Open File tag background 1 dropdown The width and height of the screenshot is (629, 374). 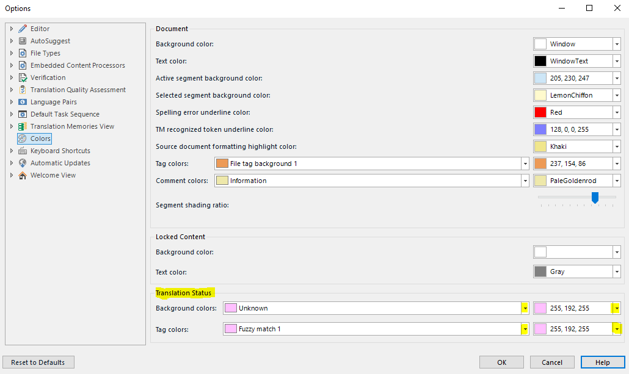pyautogui.click(x=525, y=164)
